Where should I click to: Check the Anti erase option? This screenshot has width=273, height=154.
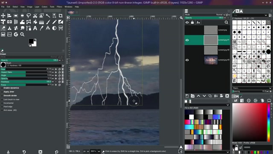[2, 110]
